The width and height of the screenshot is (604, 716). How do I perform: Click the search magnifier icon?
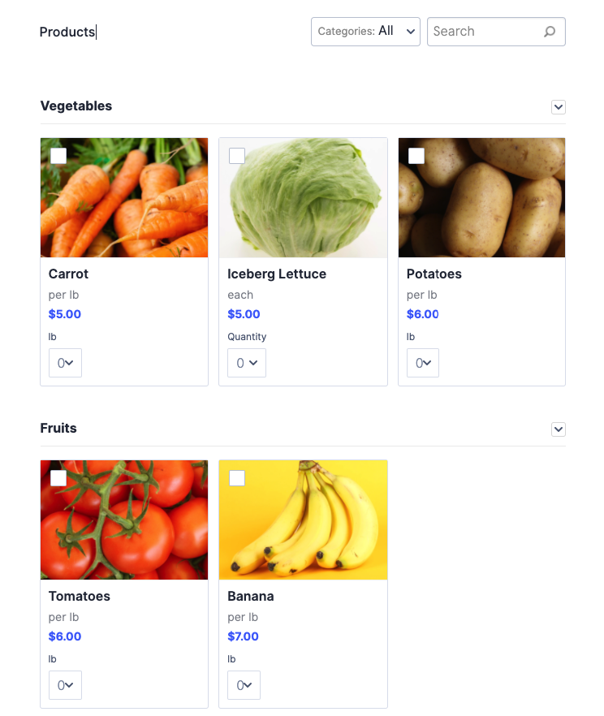550,32
